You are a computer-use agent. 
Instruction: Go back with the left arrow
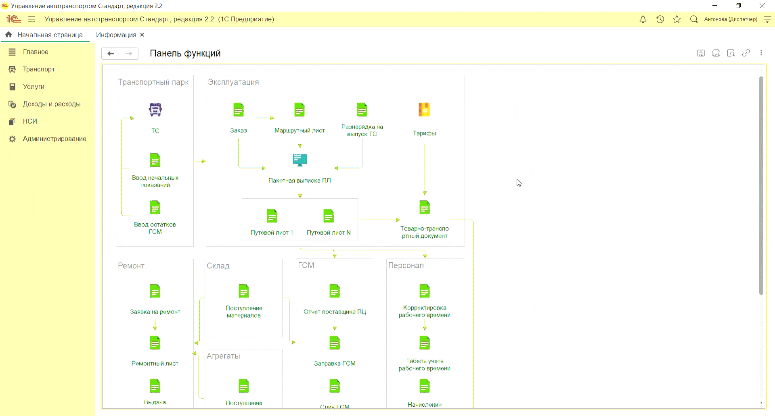[x=111, y=54]
